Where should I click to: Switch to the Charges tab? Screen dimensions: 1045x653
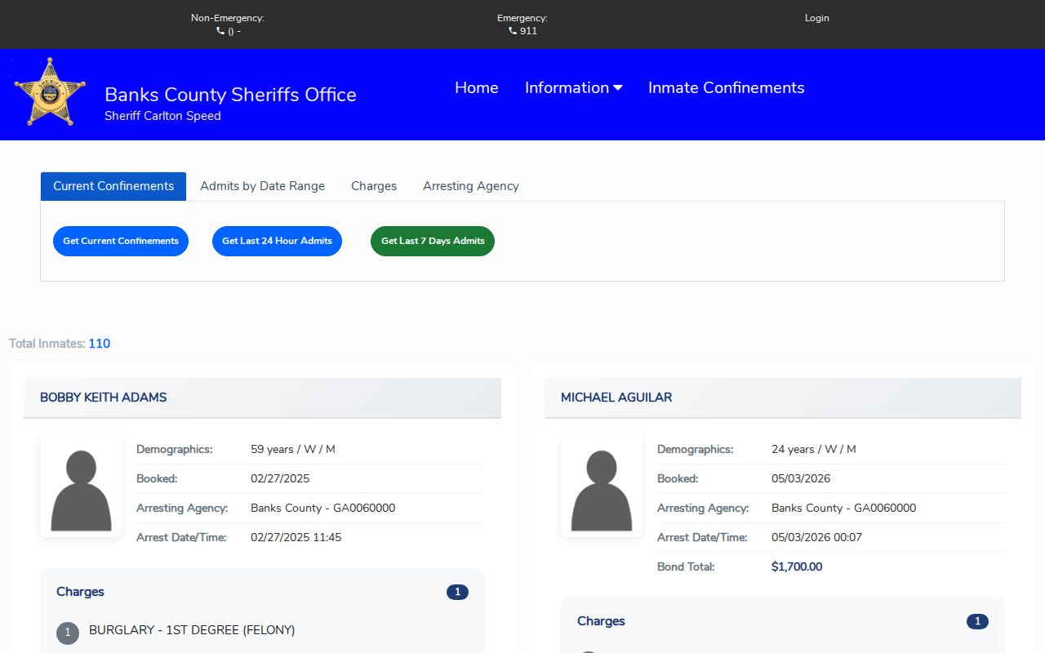[374, 186]
